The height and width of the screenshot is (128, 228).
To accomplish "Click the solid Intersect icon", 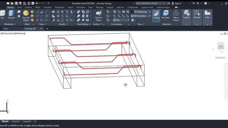I will pyautogui.click(x=78, y=20).
